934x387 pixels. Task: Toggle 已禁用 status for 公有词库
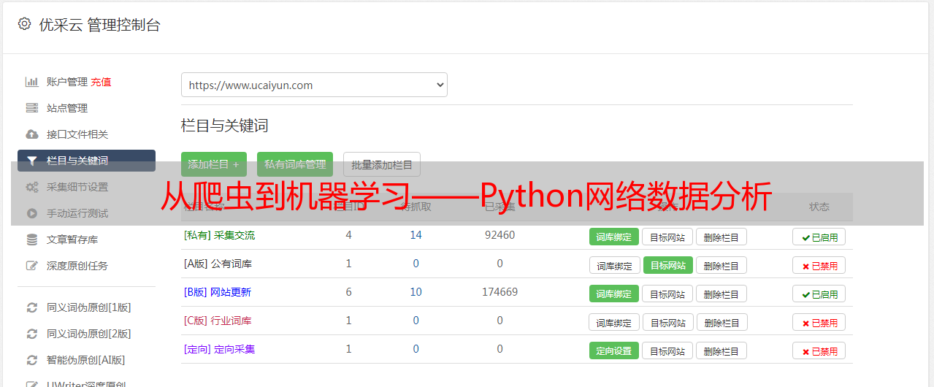[x=819, y=265]
